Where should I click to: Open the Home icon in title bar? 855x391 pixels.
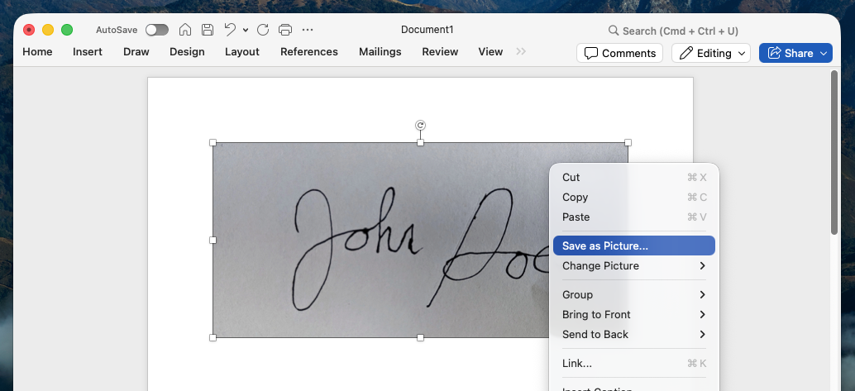[185, 30]
